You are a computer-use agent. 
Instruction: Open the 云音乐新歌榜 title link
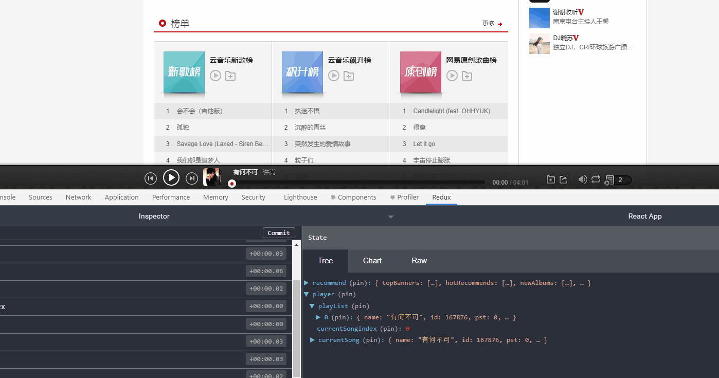pyautogui.click(x=231, y=60)
